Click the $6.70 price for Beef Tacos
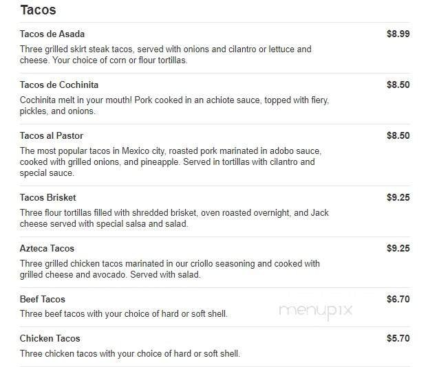The height and width of the screenshot is (367, 439). pyautogui.click(x=398, y=299)
